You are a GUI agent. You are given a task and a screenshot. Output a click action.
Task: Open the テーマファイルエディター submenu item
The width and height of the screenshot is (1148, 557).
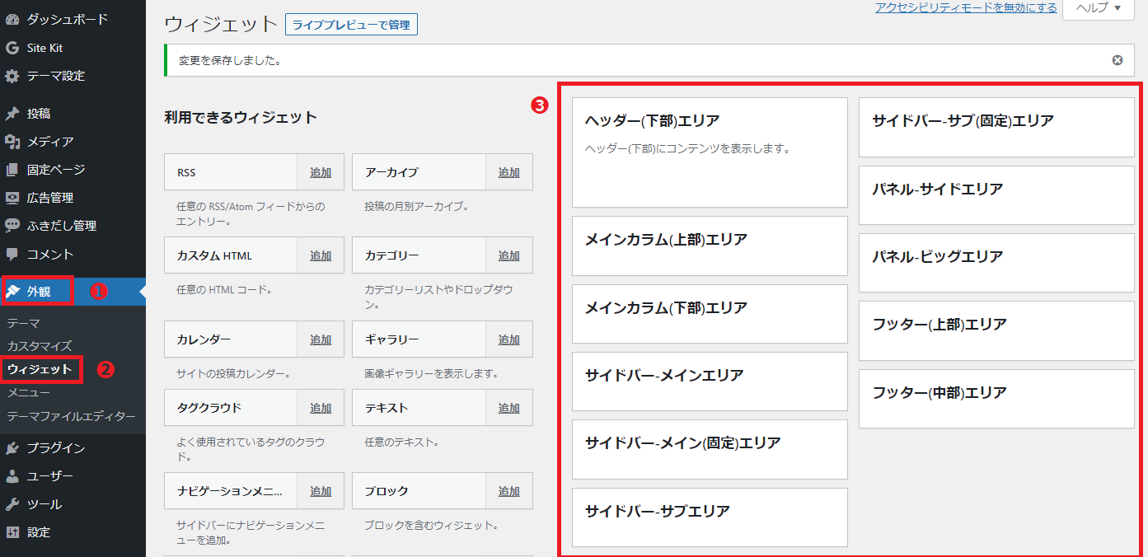pyautogui.click(x=71, y=416)
